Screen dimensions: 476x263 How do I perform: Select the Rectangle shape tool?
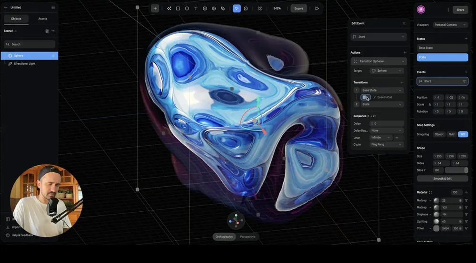(x=178, y=9)
